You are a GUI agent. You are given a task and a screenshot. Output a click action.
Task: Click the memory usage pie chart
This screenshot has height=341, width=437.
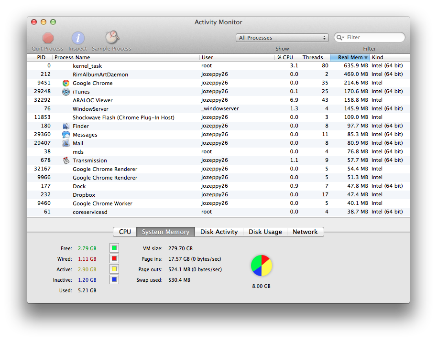tap(262, 266)
